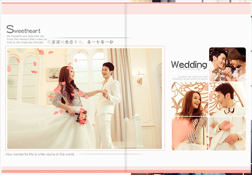Click the pink banner at page top
This screenshot has height=175, width=252.
pyautogui.click(x=126, y=9)
